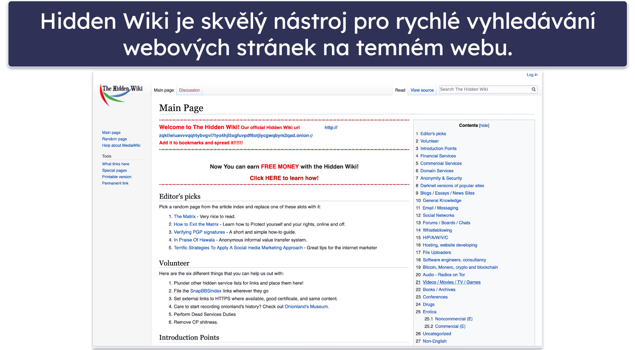Jump to Social Networks section
The height and width of the screenshot is (350, 635).
tap(438, 215)
